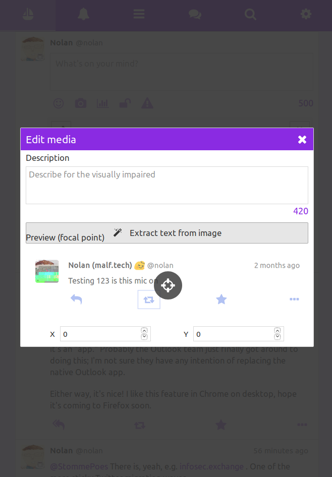
Task: Open the Notifications bell tab
Action: [x=83, y=14]
